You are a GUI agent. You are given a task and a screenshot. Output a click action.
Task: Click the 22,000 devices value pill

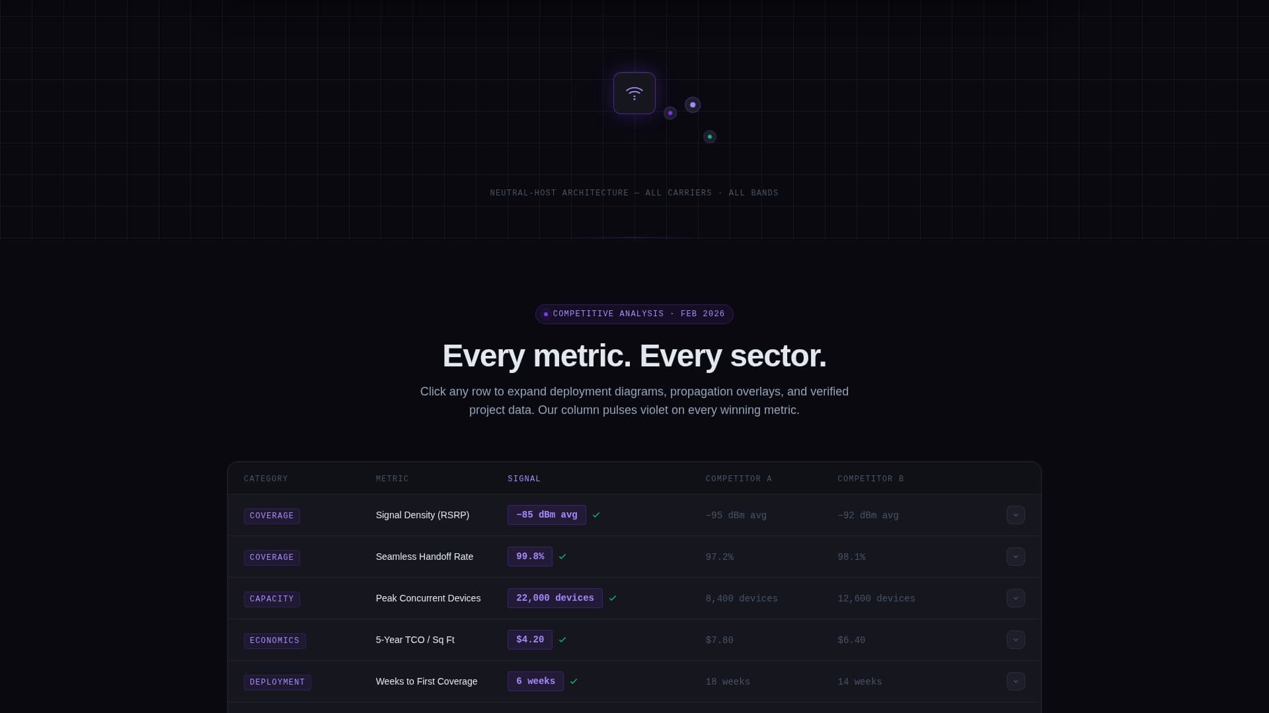[555, 598]
